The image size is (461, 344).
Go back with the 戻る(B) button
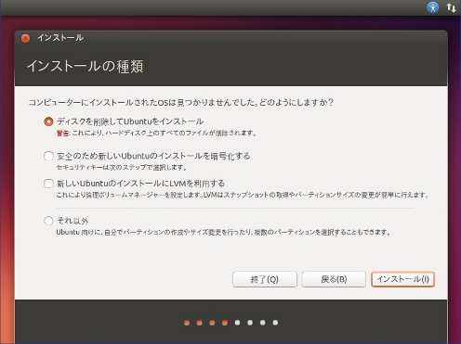click(334, 279)
